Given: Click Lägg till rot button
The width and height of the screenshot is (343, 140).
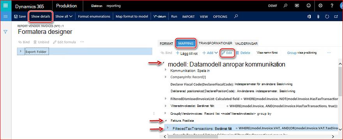Looking at the screenshot, I should 187,53.
